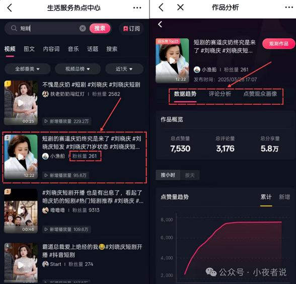Open more options in 生活服务热点中心 header

tap(137, 8)
